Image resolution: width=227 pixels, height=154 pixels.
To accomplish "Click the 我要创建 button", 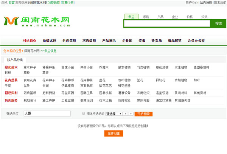I will click(113, 134).
